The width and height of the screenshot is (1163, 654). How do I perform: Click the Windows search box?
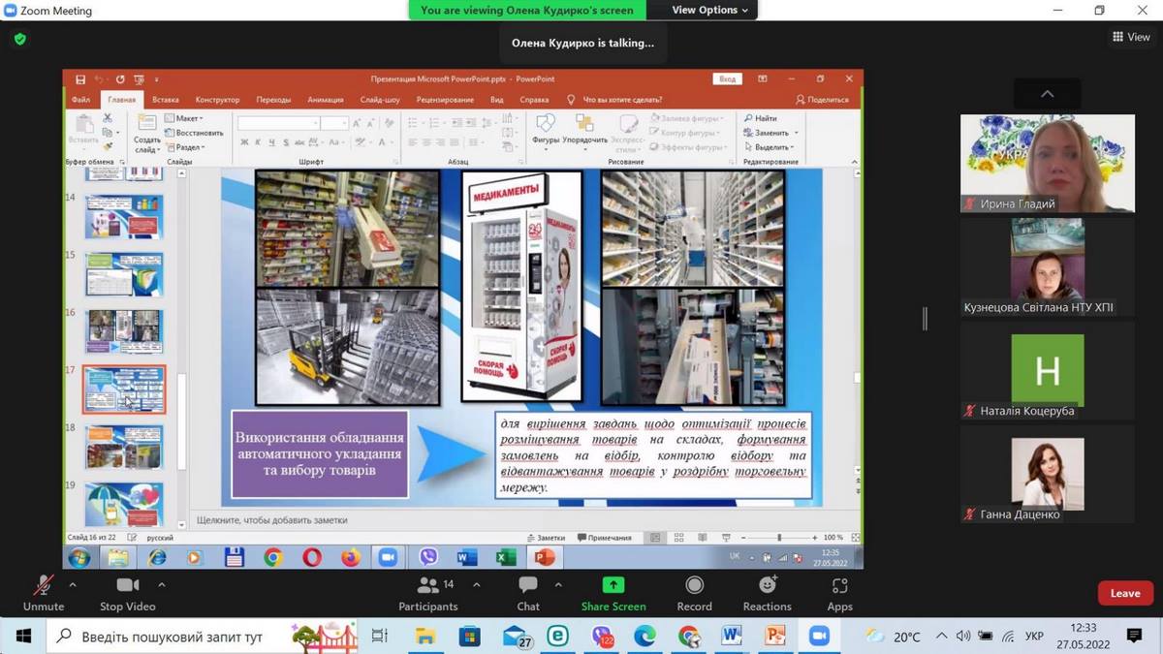(x=173, y=637)
